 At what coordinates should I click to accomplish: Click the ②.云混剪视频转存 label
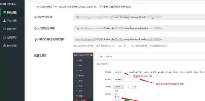(x=44, y=28)
